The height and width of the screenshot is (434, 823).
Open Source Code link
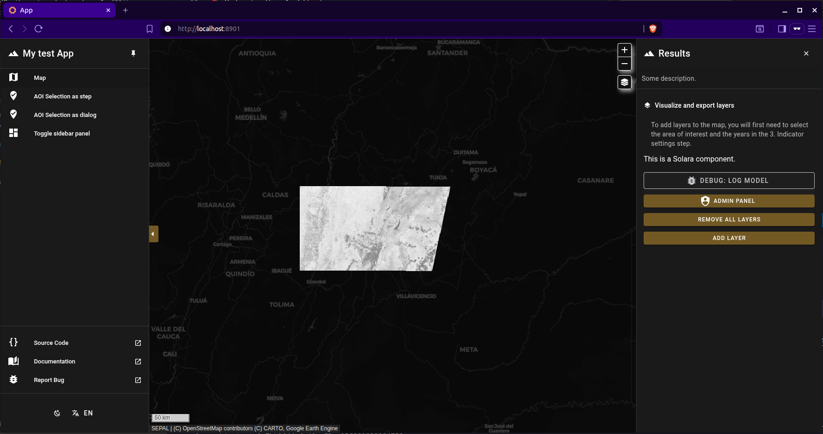pyautogui.click(x=74, y=343)
